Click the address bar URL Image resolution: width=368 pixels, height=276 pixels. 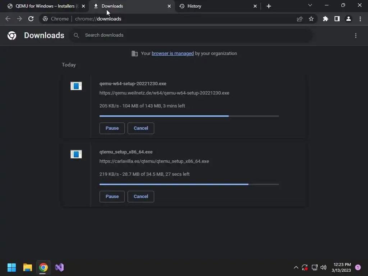tap(98, 19)
